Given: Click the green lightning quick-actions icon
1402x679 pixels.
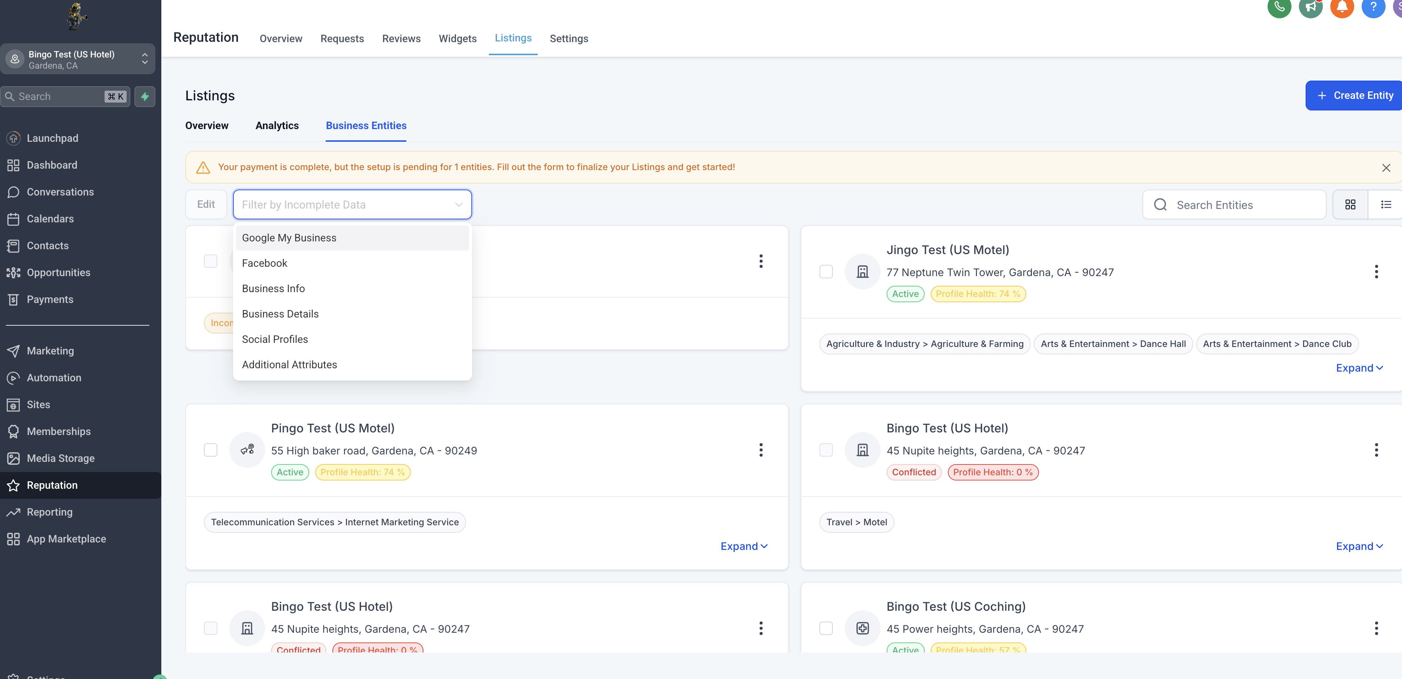Looking at the screenshot, I should tap(145, 96).
